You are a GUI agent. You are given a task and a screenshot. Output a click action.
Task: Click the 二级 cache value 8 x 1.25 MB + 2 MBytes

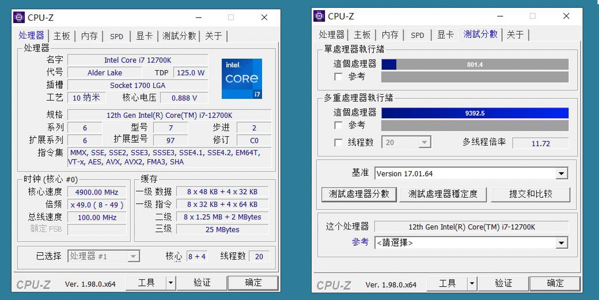click(222, 217)
